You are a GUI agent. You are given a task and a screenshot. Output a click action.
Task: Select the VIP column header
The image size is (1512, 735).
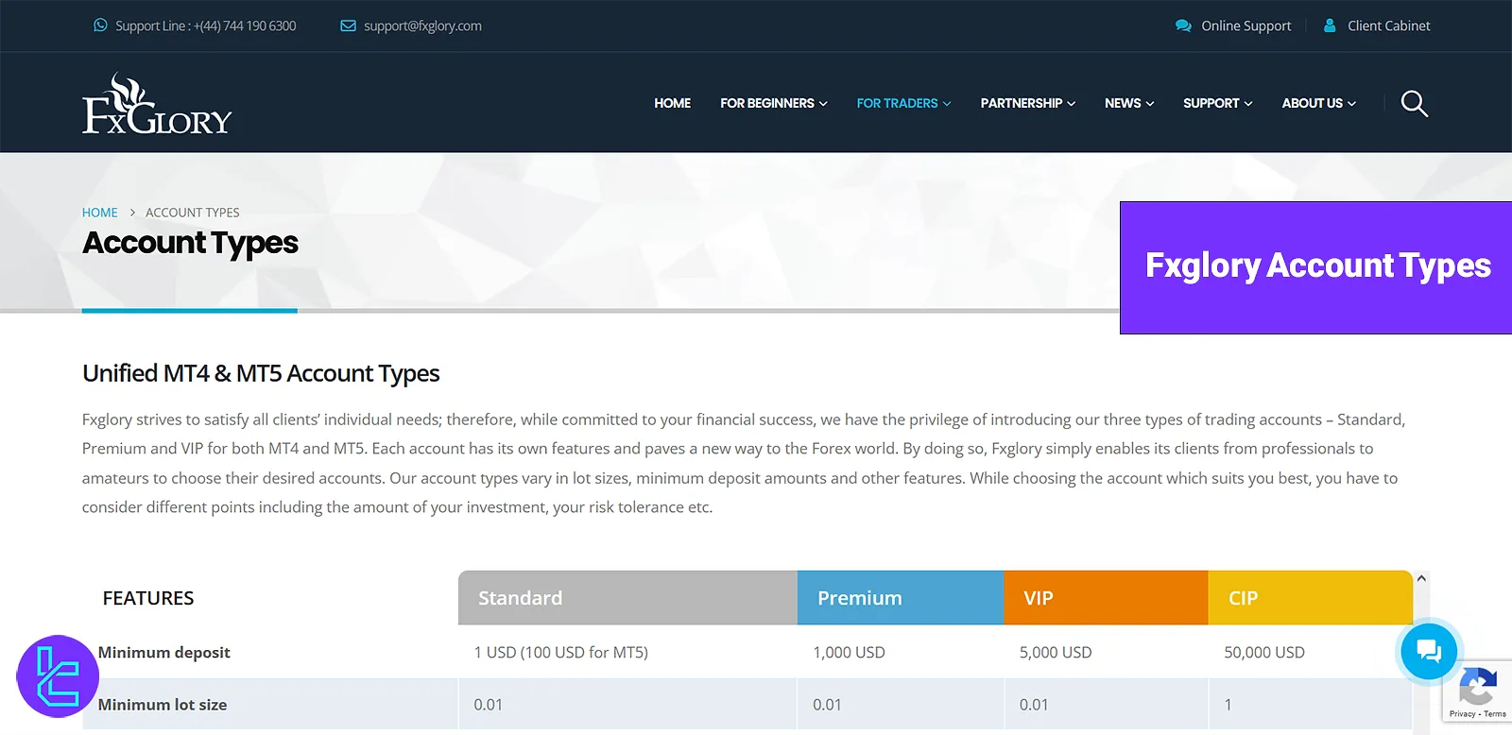[x=1106, y=597]
